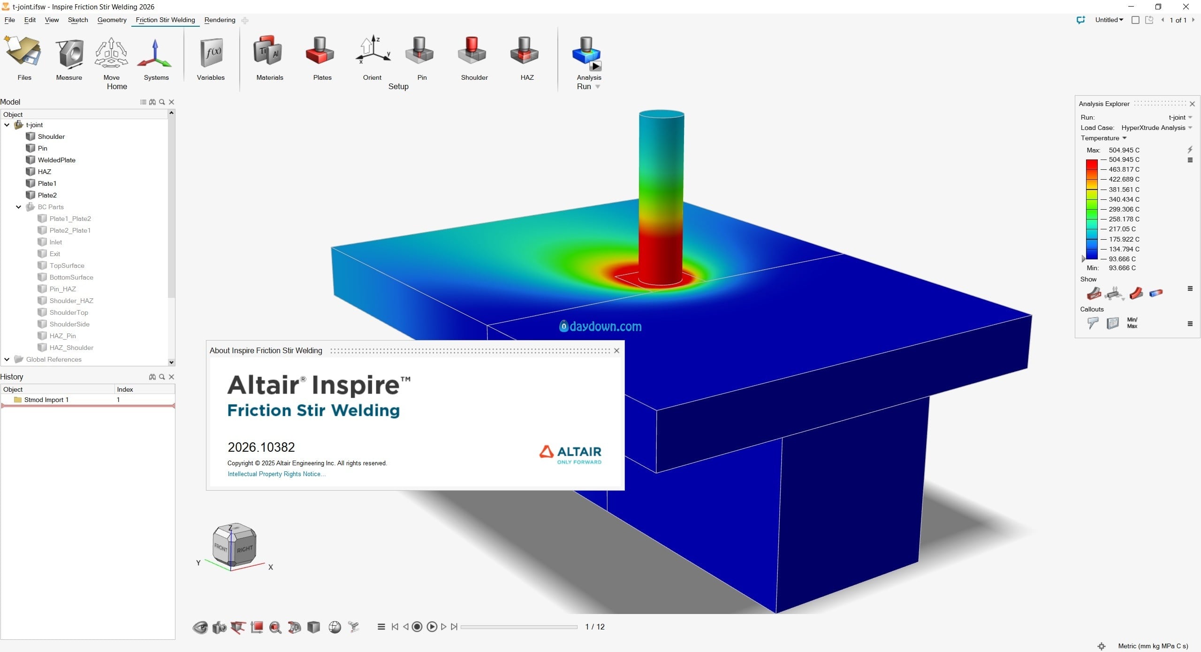Open the File menu

[x=9, y=20]
